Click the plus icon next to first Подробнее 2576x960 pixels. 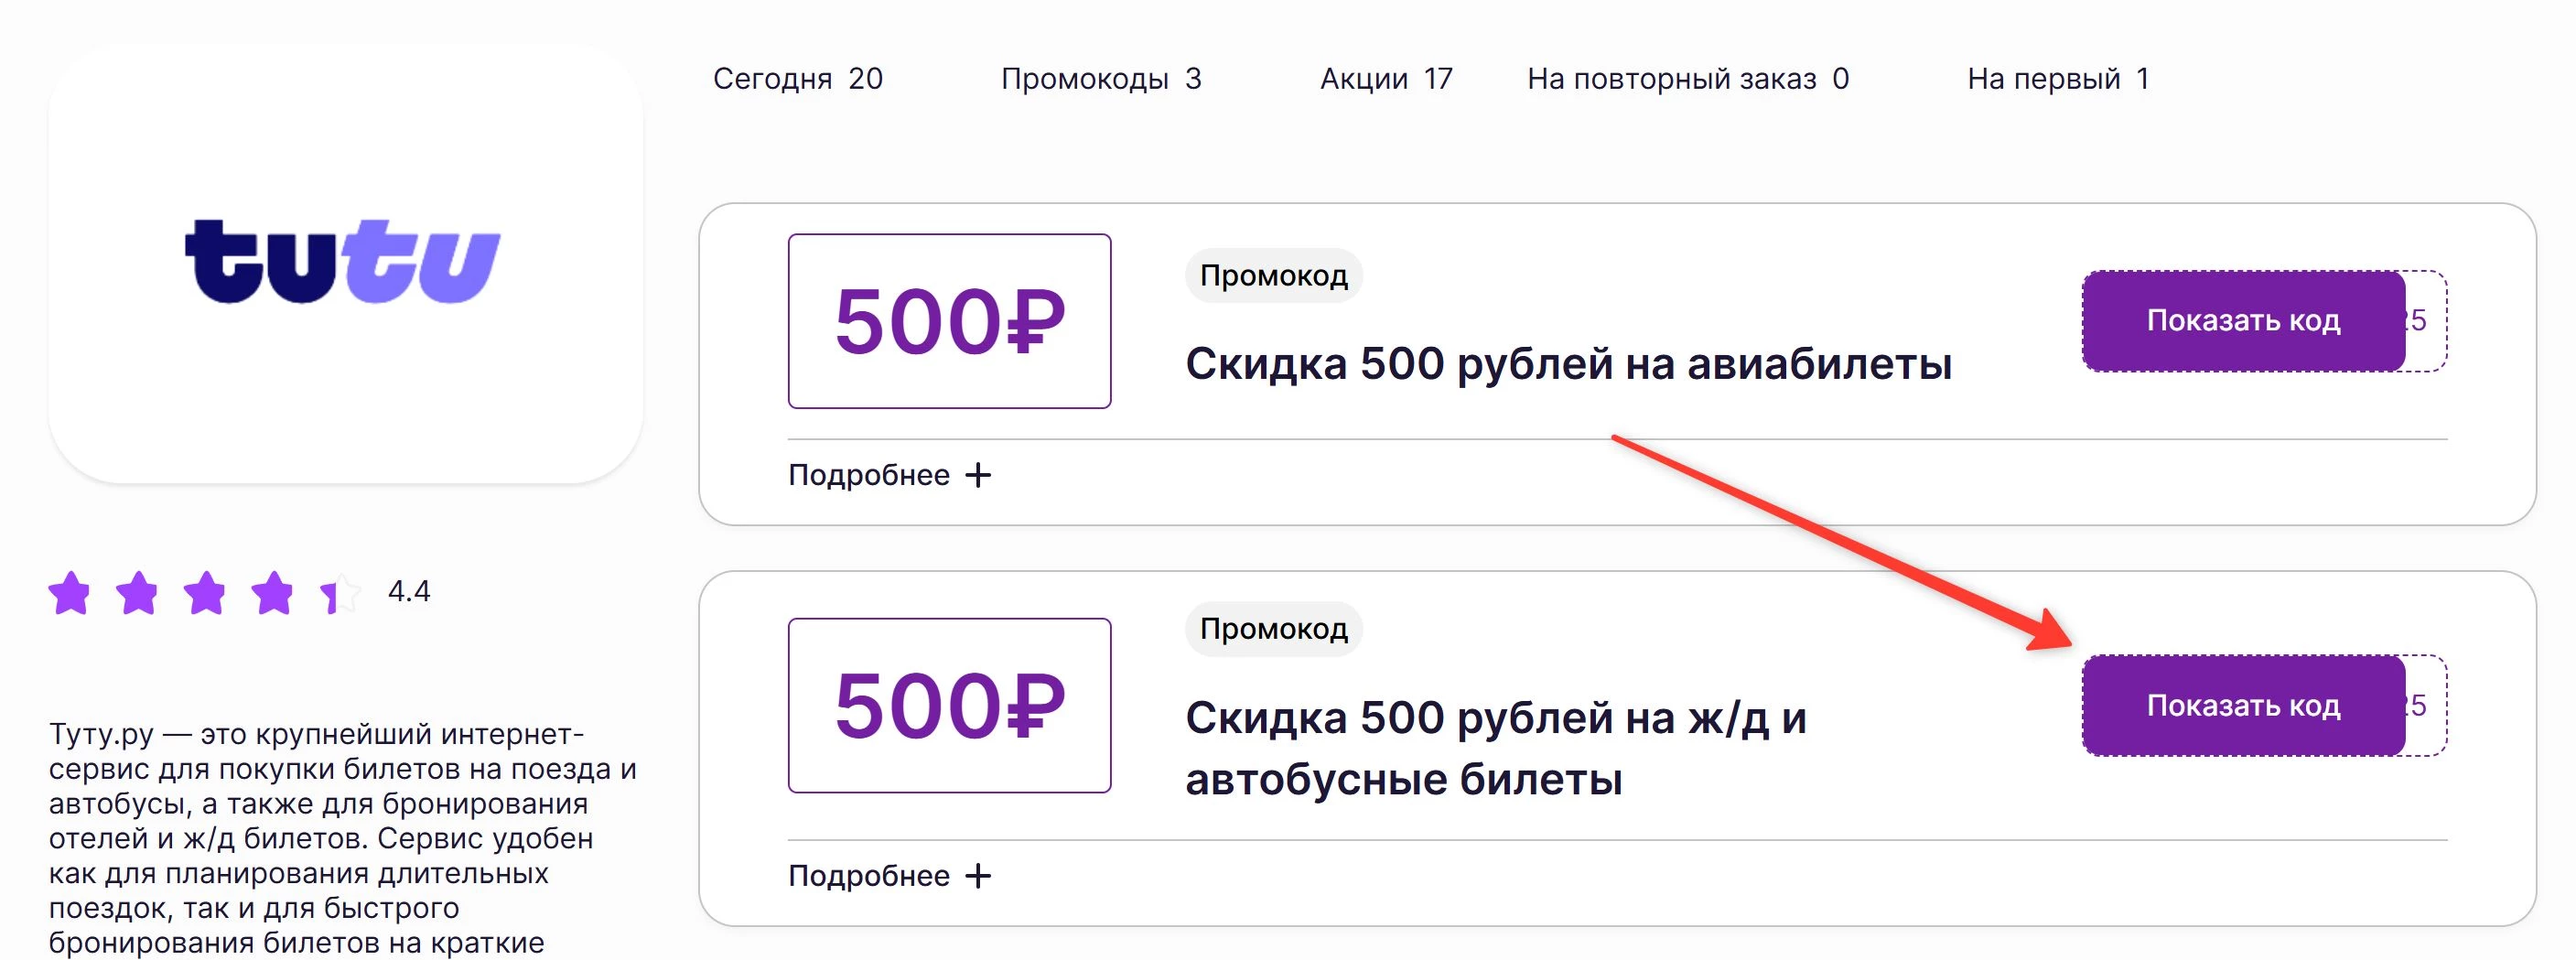point(981,475)
